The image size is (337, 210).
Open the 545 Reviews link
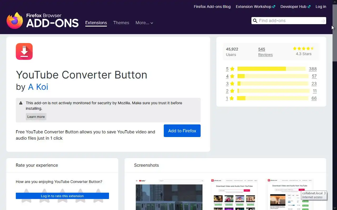pyautogui.click(x=265, y=52)
